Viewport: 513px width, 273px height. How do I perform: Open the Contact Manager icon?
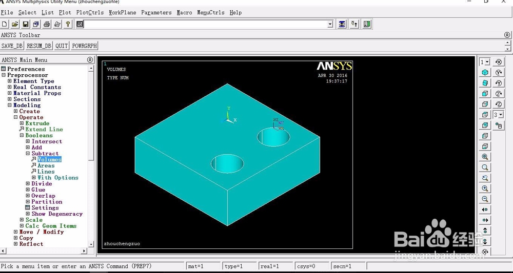(x=367, y=24)
